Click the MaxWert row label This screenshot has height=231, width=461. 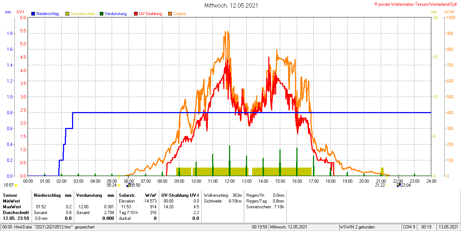point(12,207)
